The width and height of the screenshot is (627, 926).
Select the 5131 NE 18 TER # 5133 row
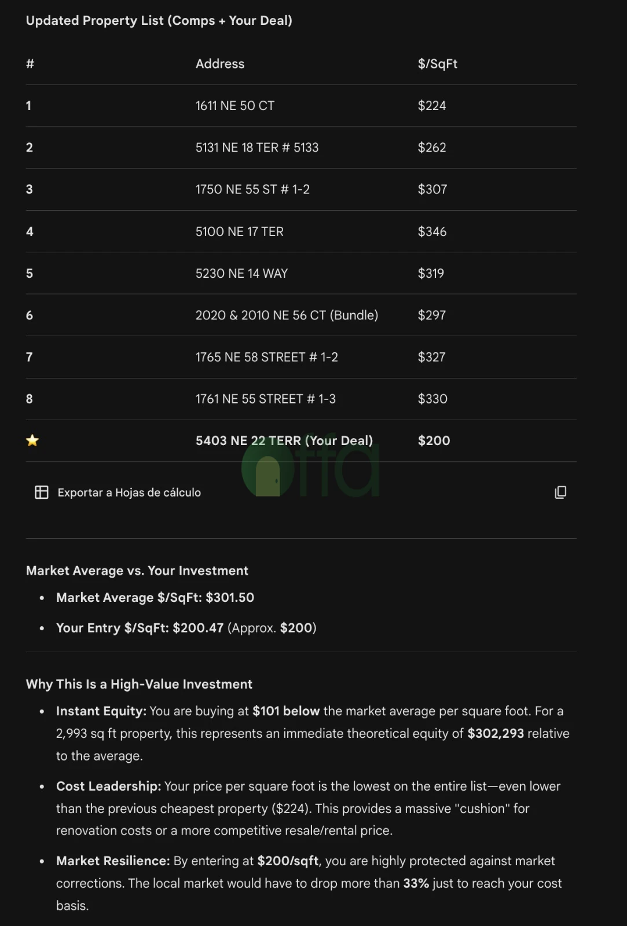257,148
